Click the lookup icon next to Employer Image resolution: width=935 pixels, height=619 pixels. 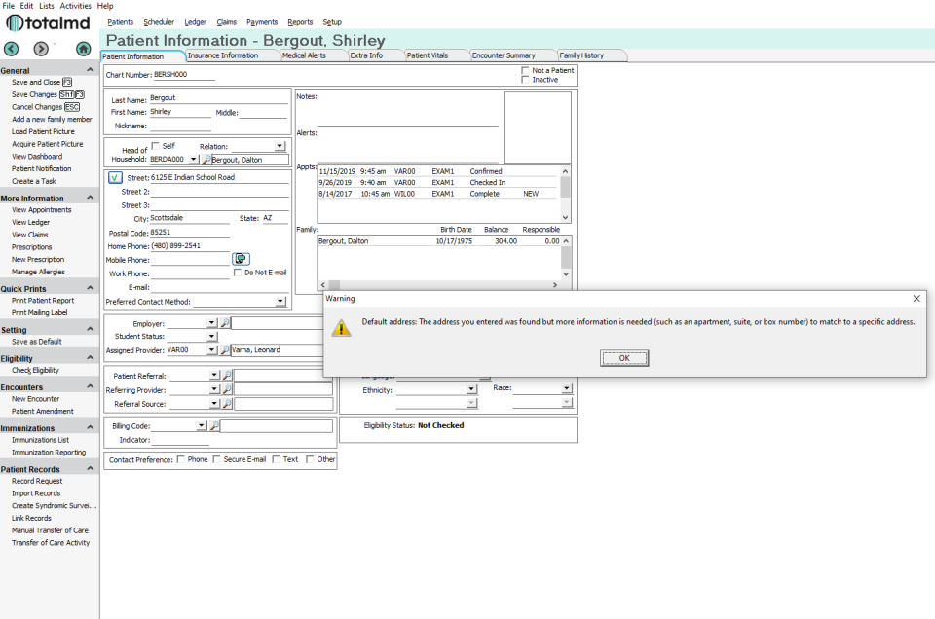[225, 323]
